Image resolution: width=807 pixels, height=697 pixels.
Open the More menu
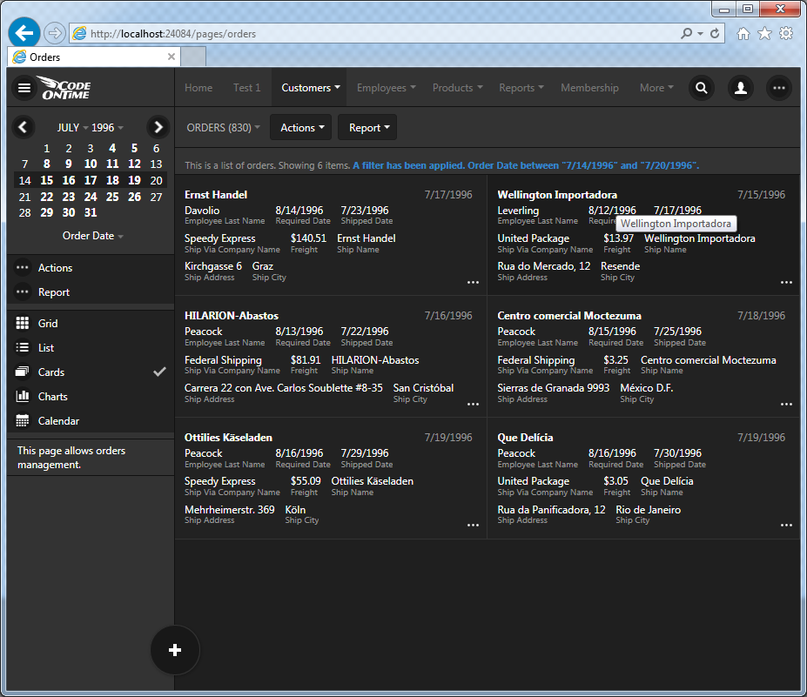656,88
